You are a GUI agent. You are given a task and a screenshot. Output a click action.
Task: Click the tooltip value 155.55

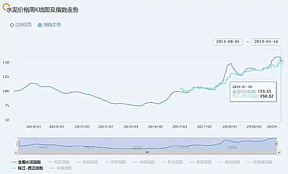(x=264, y=91)
